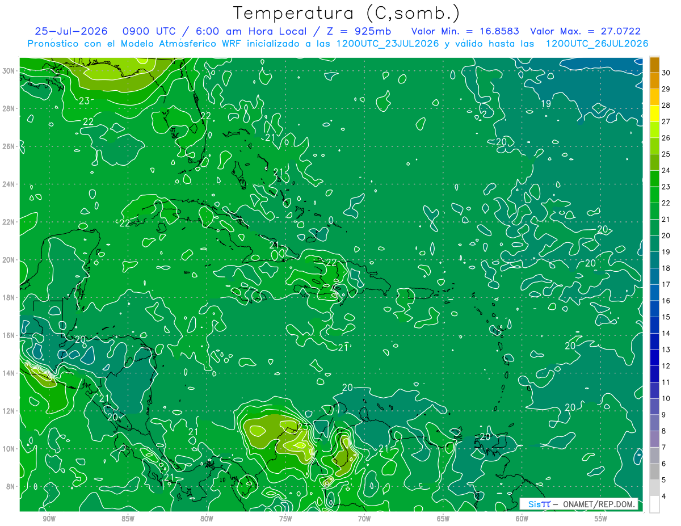Viewport: 681px width, 526px height.
Task: Select the olive-green swatch between 24 and 25
Action: [x=654, y=162]
